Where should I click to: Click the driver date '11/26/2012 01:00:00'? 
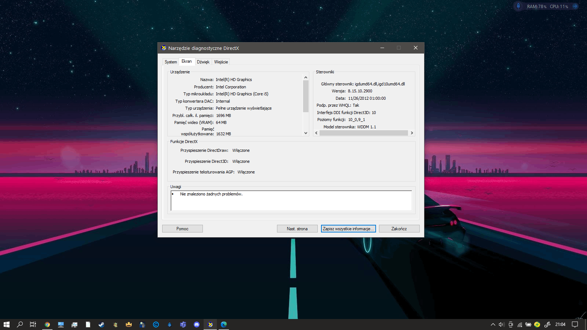pos(367,98)
